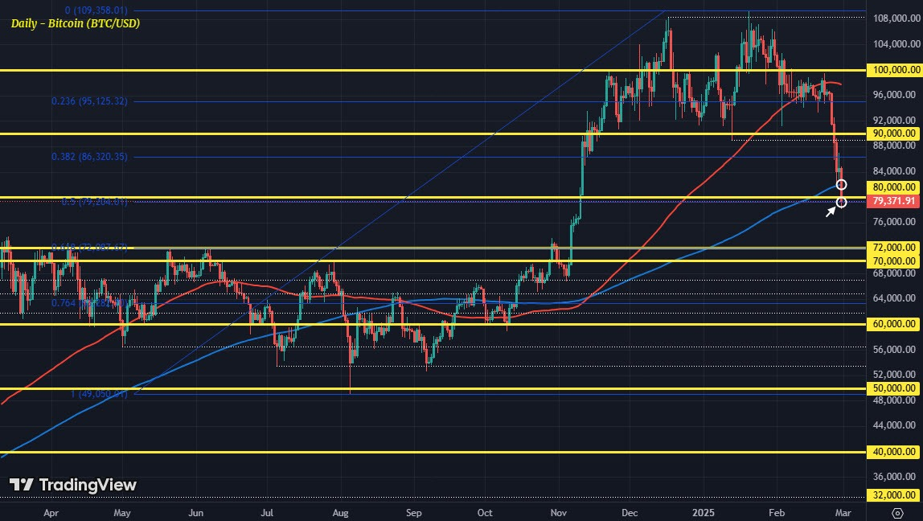Image resolution: width=923 pixels, height=521 pixels.
Task: Click the Jun label on time axis
Action: pyautogui.click(x=195, y=513)
